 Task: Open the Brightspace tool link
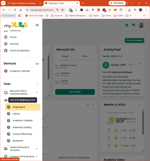[23, 107]
